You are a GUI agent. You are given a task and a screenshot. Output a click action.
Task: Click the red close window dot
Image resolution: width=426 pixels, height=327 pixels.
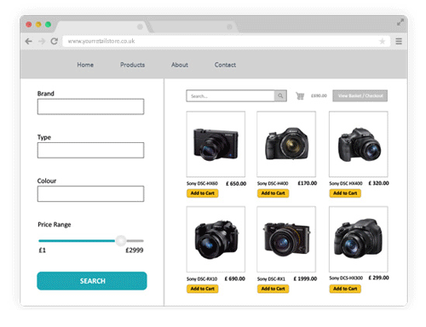tap(29, 25)
